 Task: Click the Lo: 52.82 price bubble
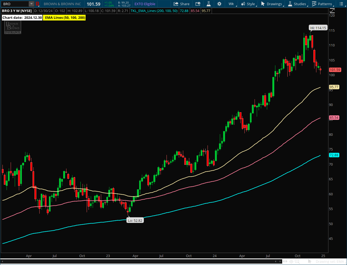(135, 220)
